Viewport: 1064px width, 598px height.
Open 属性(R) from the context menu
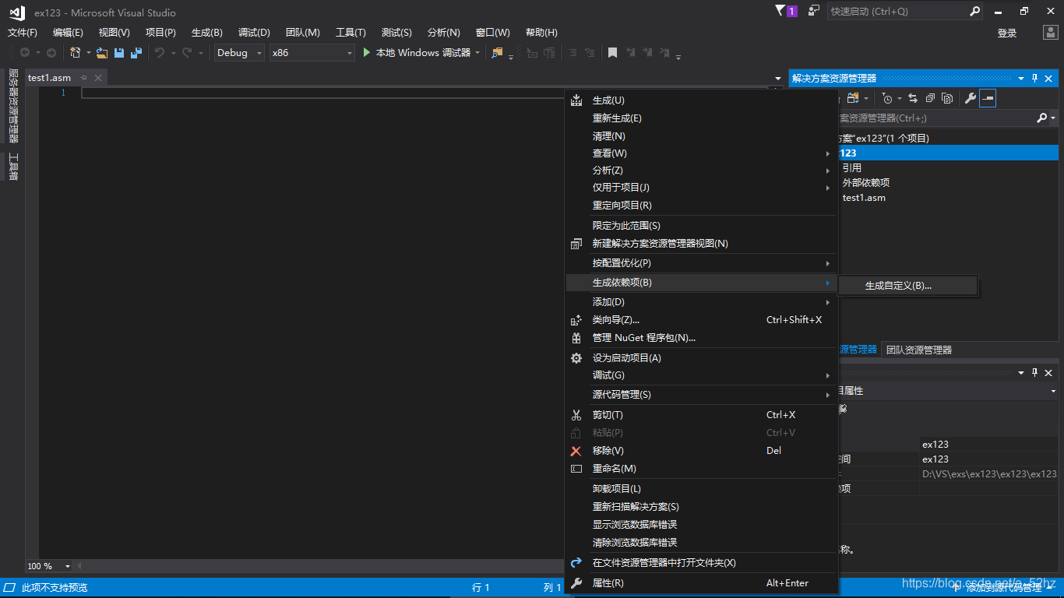701,583
